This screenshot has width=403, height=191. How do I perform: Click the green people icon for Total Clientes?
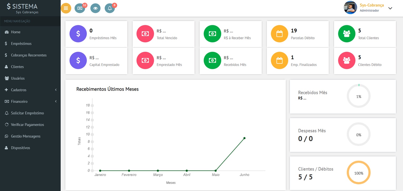pos(347,34)
